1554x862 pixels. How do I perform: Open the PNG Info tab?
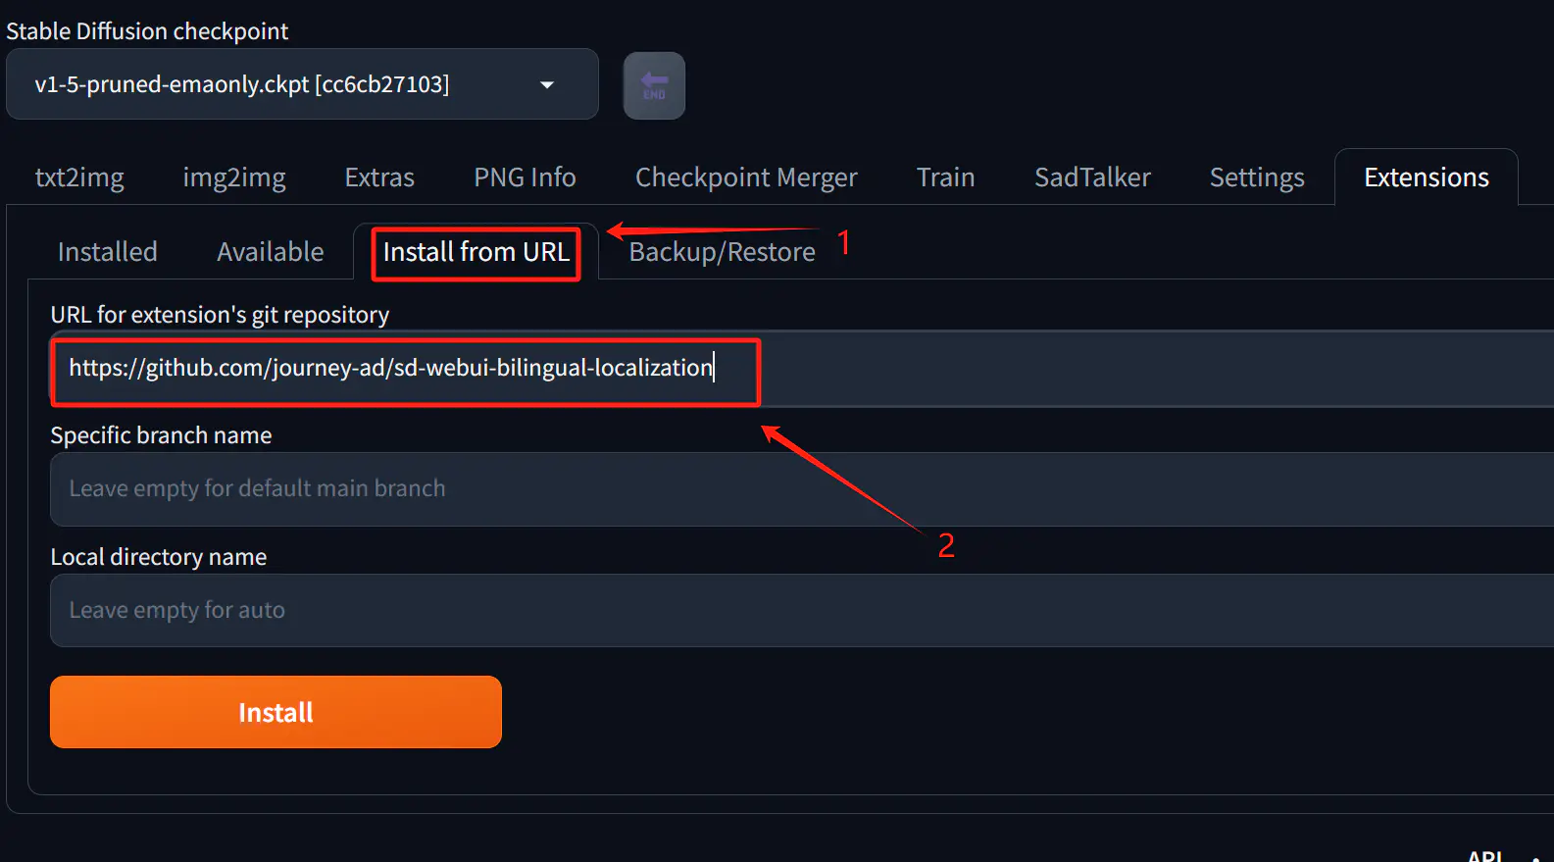525,177
